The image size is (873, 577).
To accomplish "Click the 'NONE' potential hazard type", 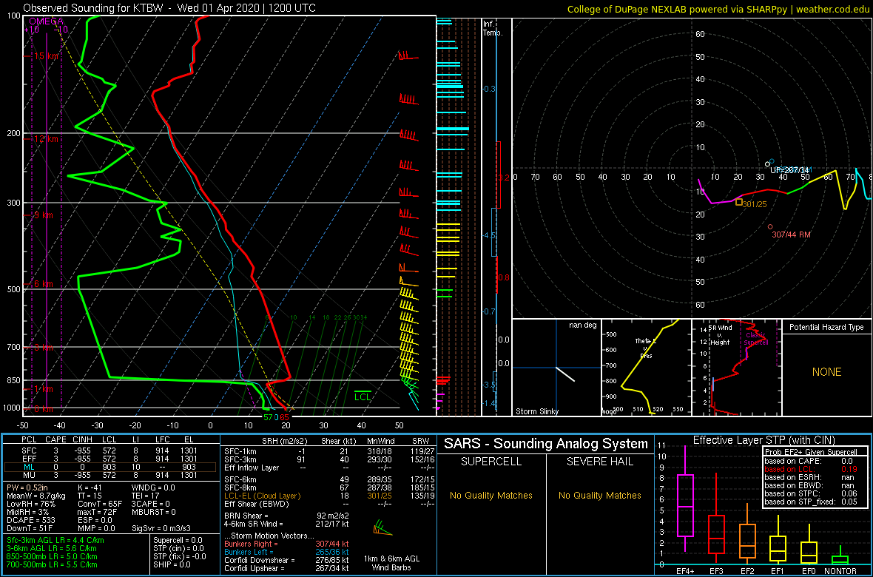I will click(x=826, y=372).
